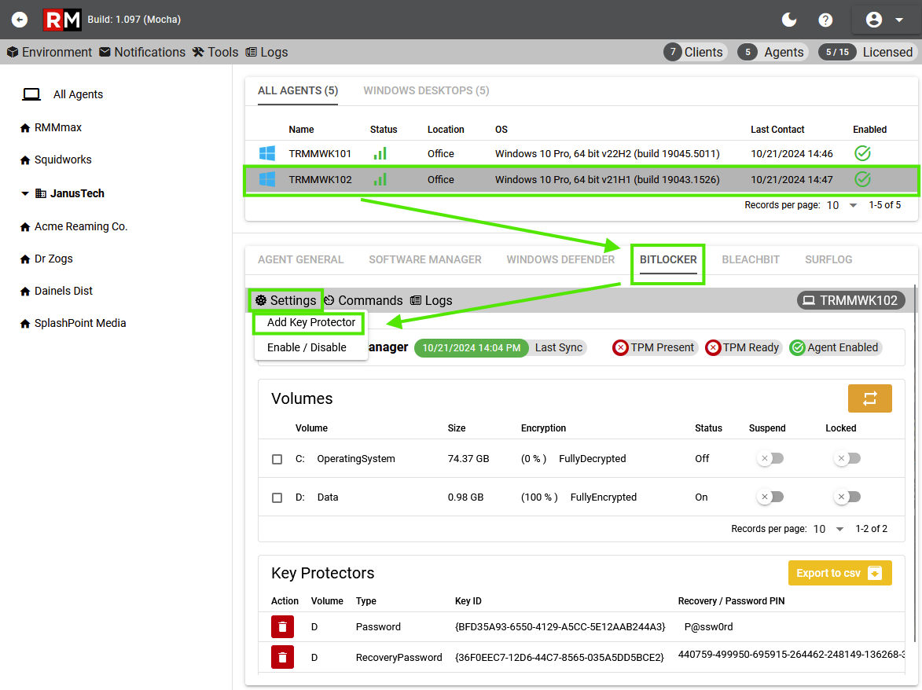
Task: Switch to the Agent General tab
Action: tap(300, 260)
